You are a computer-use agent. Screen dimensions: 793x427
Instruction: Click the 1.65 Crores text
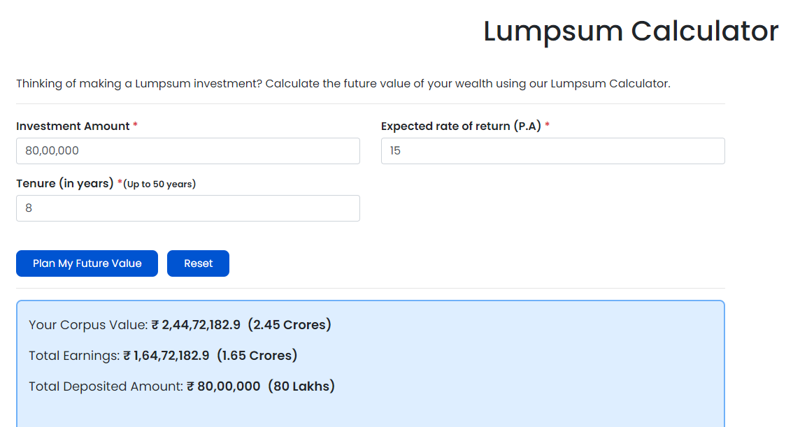[257, 355]
